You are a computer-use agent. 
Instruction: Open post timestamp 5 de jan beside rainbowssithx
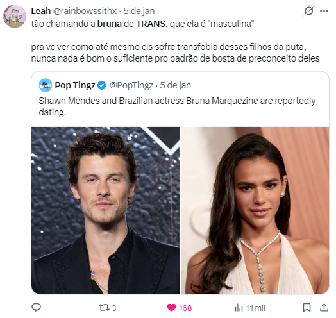[x=139, y=11]
